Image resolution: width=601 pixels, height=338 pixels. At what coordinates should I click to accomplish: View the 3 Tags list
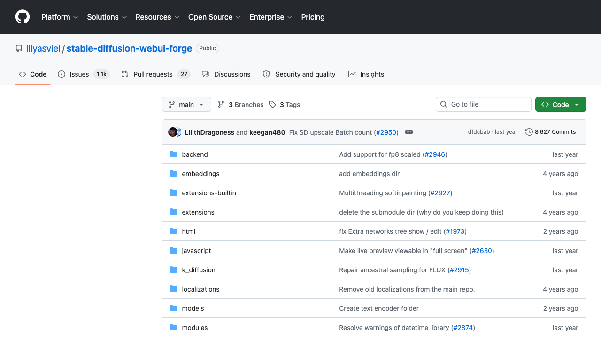(285, 104)
